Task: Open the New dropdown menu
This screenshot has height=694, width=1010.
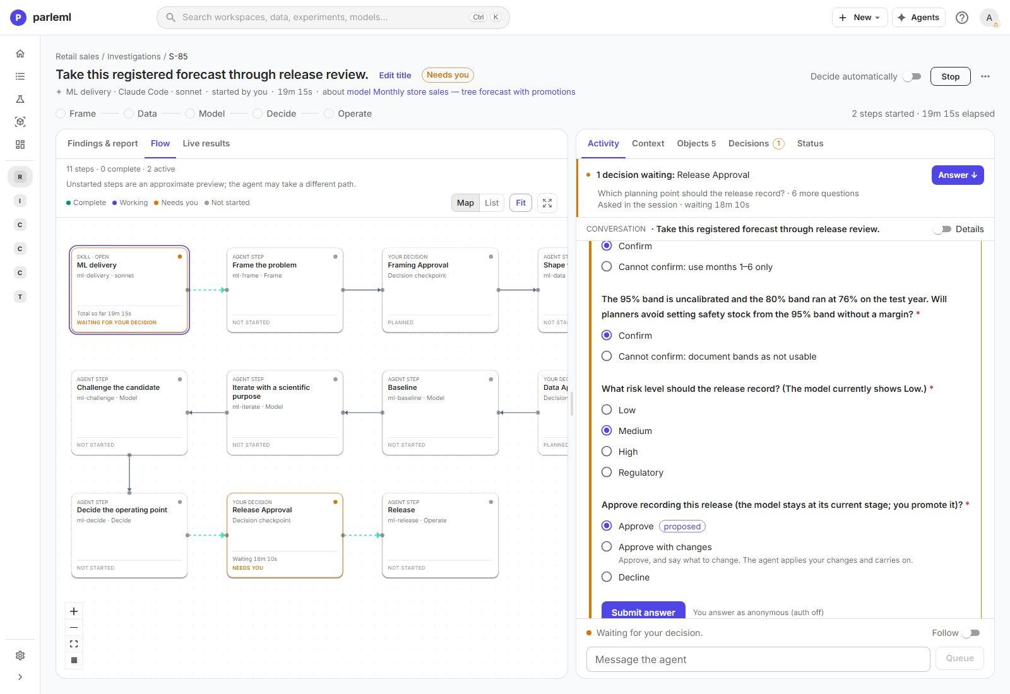Action: click(860, 18)
